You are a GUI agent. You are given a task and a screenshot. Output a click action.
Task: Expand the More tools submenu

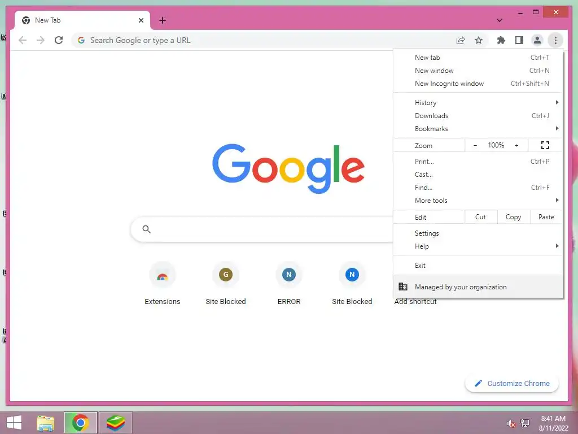pyautogui.click(x=478, y=201)
